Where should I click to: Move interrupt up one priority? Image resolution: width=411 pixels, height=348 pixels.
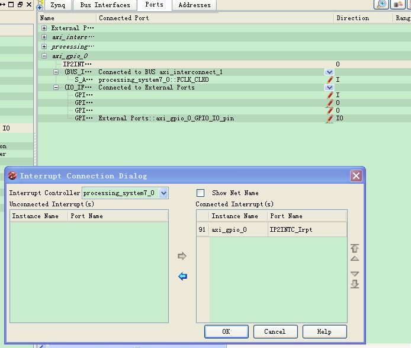[355, 259]
